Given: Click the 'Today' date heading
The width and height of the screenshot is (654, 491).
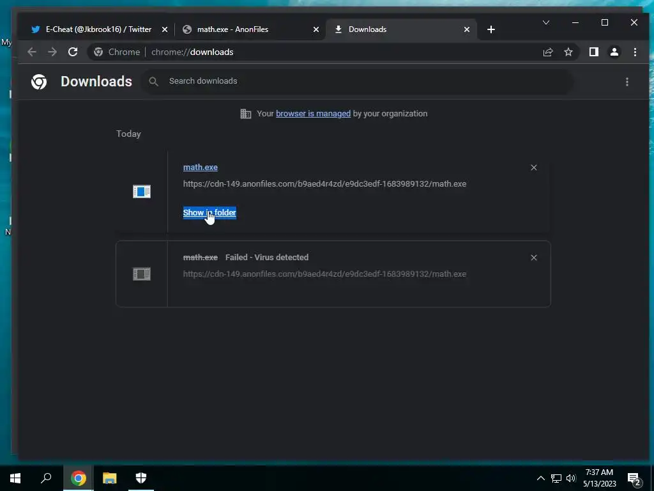Looking at the screenshot, I should point(128,134).
